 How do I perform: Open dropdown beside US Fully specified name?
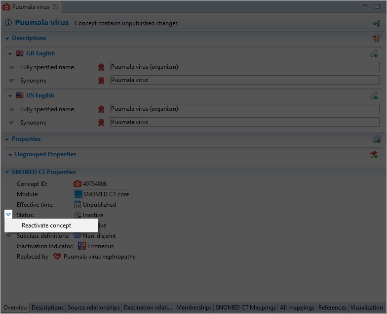(11, 109)
